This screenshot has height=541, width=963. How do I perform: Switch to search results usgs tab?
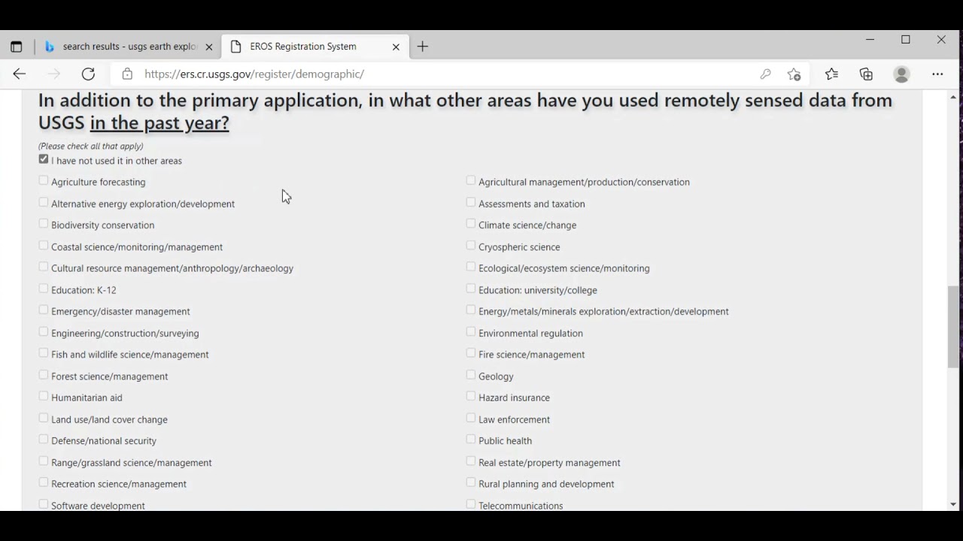128,47
